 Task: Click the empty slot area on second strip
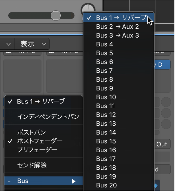coord(65,76)
